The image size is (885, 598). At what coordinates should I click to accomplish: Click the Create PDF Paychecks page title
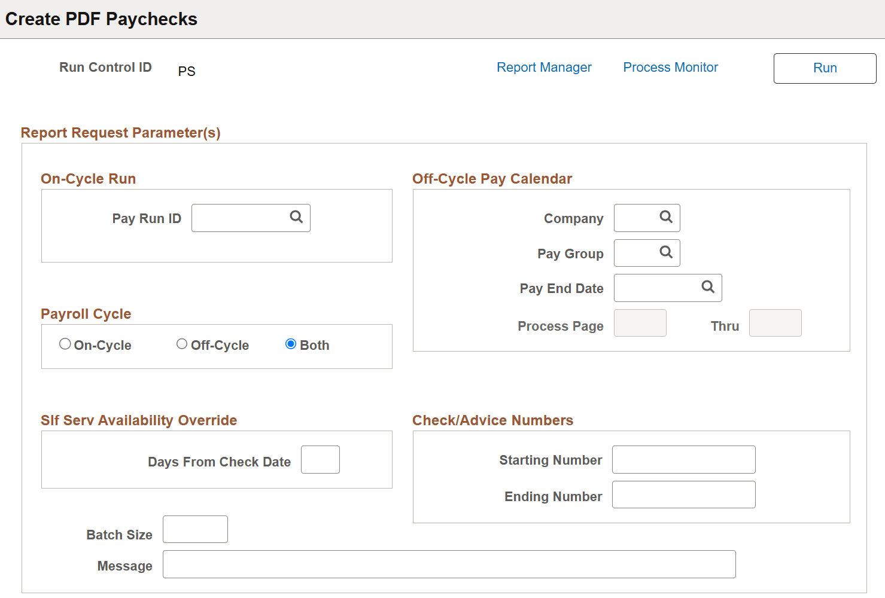[x=101, y=19]
